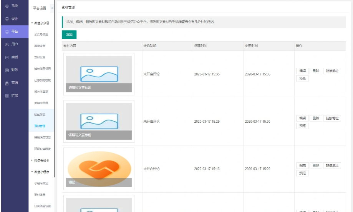The height and width of the screenshot is (212, 353).
Task: Open 菜单设置 in the submenu
Action: (x=40, y=46)
